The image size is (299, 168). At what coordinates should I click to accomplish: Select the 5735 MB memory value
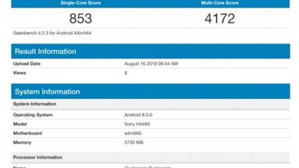point(134,142)
